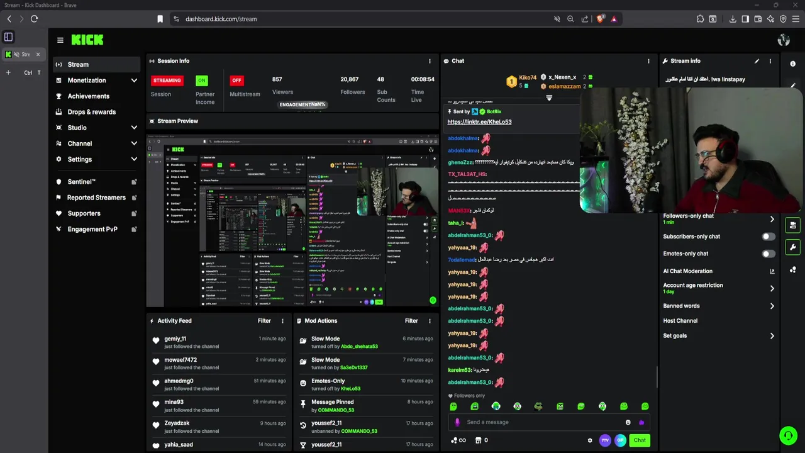Open Supporters in the sidebar

pyautogui.click(x=96, y=213)
